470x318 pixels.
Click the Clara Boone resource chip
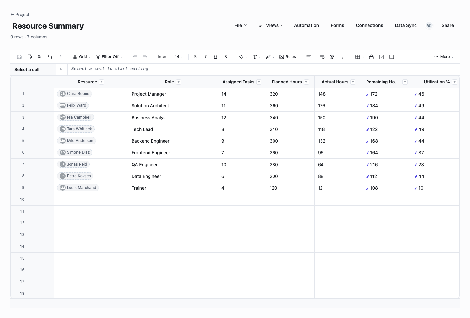click(x=75, y=94)
